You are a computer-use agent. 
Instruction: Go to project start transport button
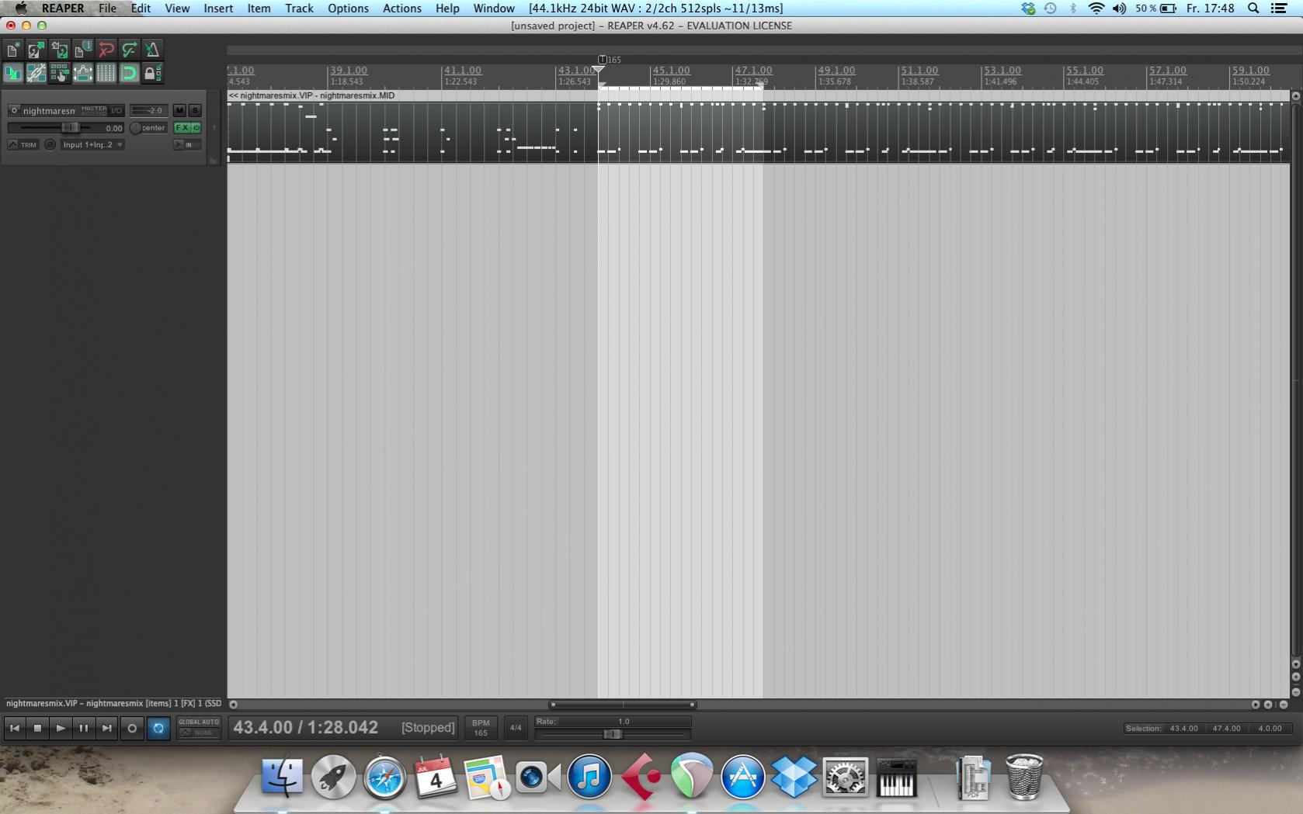[14, 728]
